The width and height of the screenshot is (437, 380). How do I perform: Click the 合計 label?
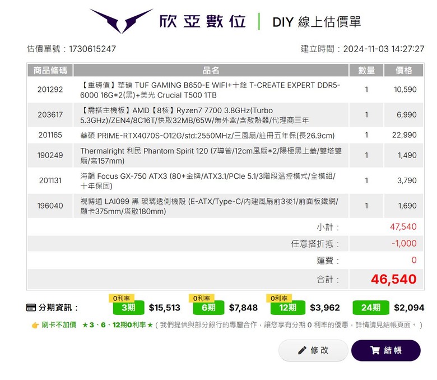click(328, 279)
